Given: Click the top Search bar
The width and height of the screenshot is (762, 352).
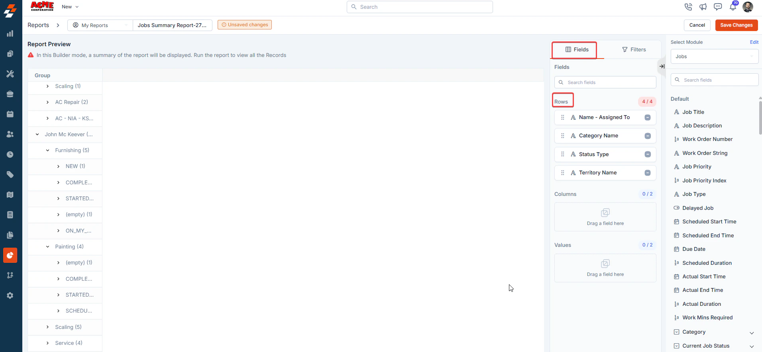Looking at the screenshot, I should coord(420,7).
